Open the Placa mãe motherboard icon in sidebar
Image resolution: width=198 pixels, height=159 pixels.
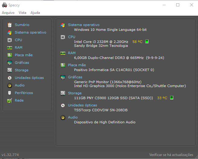10,55
